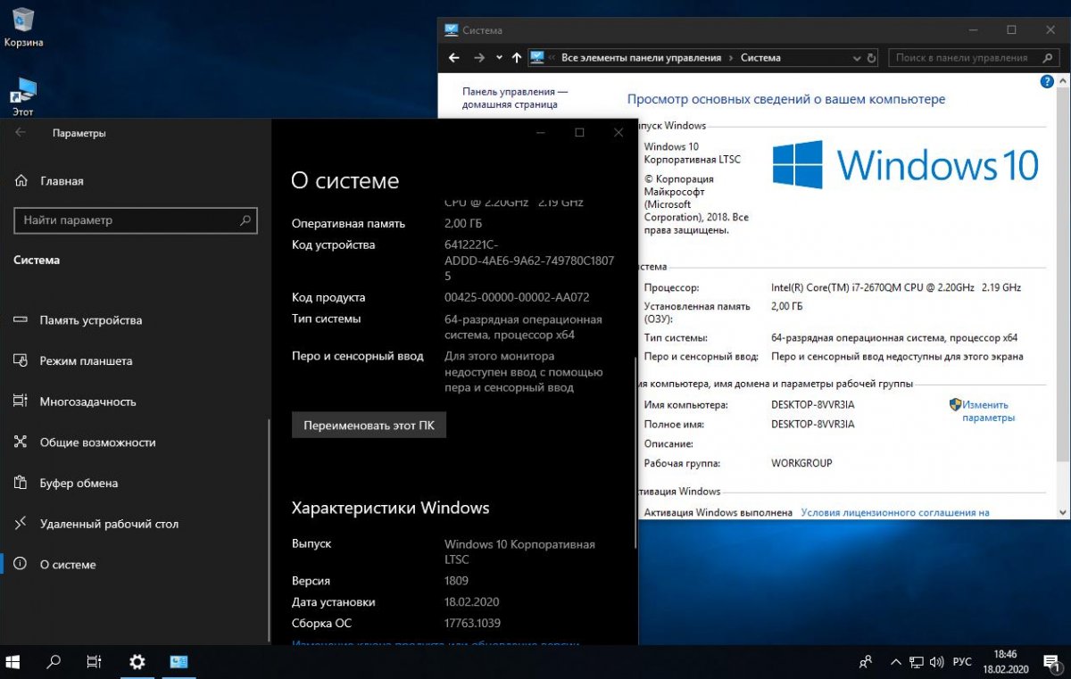
Task: Click the Дата установки value in Settings
Action: click(473, 602)
